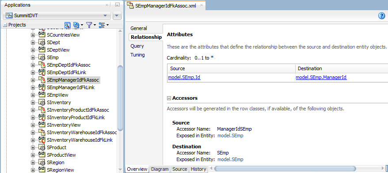The width and height of the screenshot is (388, 173).
Task: Open the Query tab
Action: 137,46
